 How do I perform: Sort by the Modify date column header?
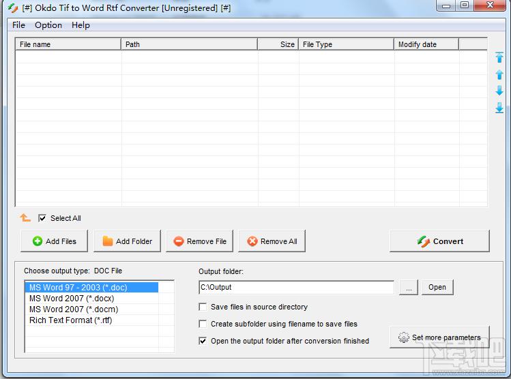pyautogui.click(x=426, y=44)
